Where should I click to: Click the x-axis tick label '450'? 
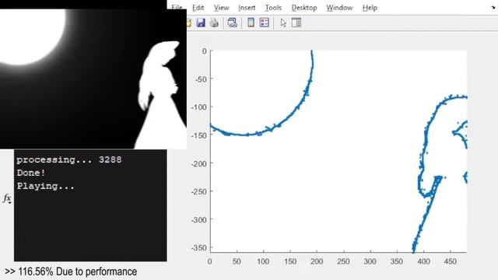point(451,261)
